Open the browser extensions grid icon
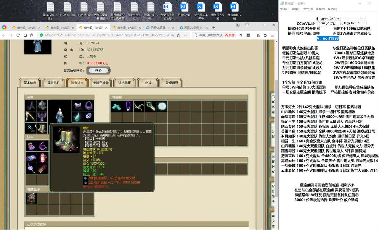The height and width of the screenshot is (230, 379). point(248,35)
